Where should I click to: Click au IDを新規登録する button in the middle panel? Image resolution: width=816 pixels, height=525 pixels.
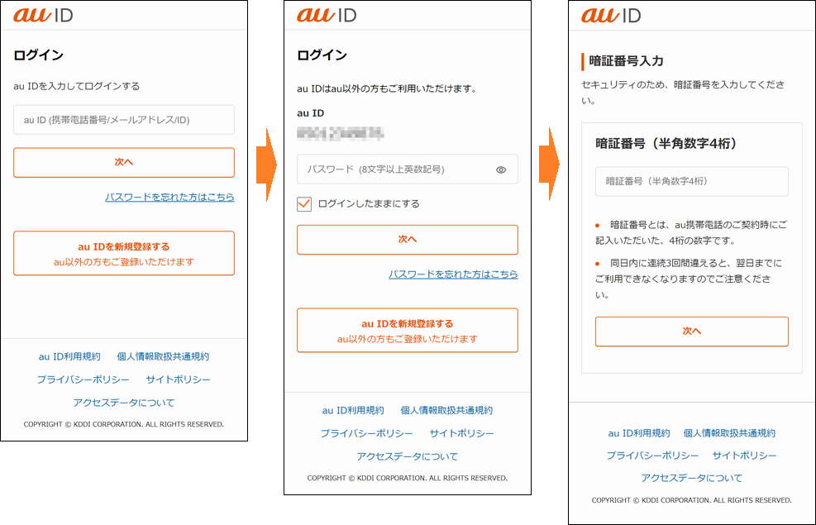[x=407, y=331]
